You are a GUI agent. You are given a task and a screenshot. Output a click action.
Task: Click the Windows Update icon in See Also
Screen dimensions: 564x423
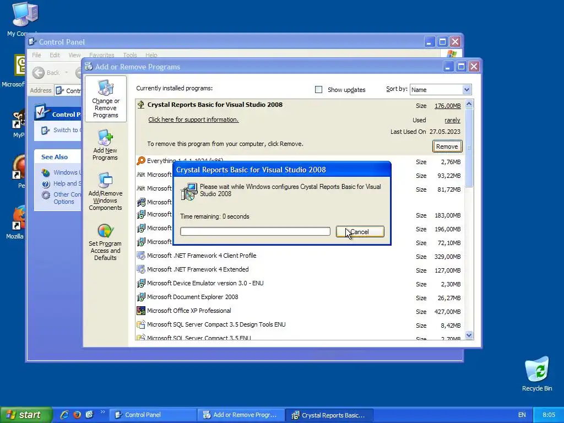tap(46, 172)
